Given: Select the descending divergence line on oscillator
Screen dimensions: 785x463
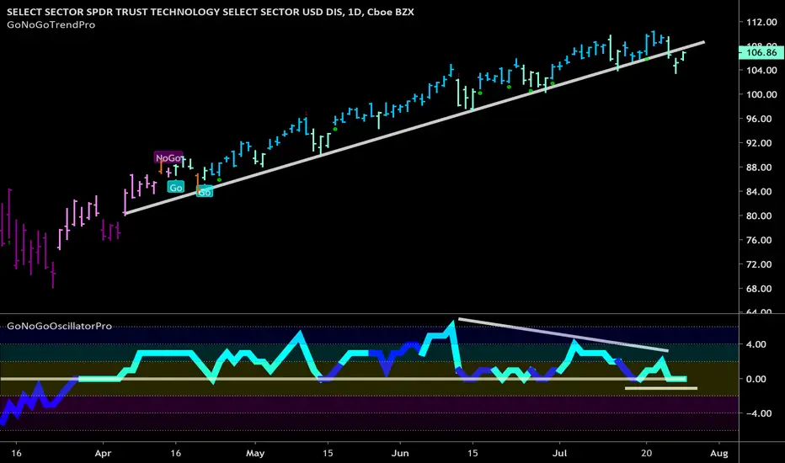Looking at the screenshot, I should [563, 335].
